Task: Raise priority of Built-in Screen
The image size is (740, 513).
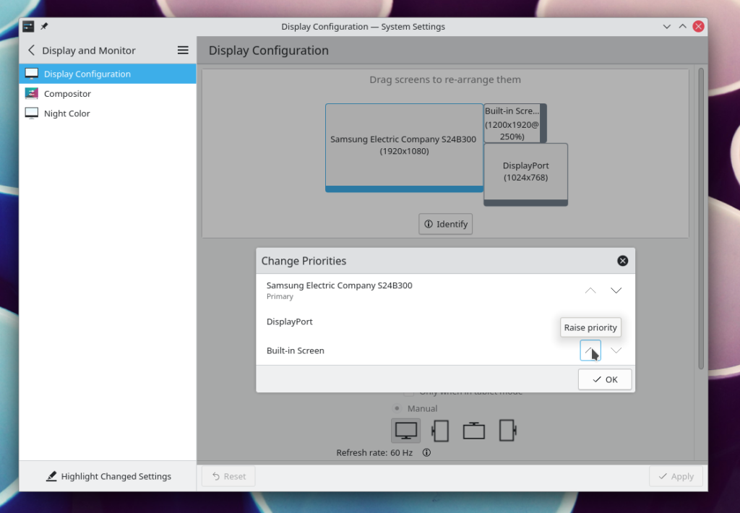Action: point(590,350)
